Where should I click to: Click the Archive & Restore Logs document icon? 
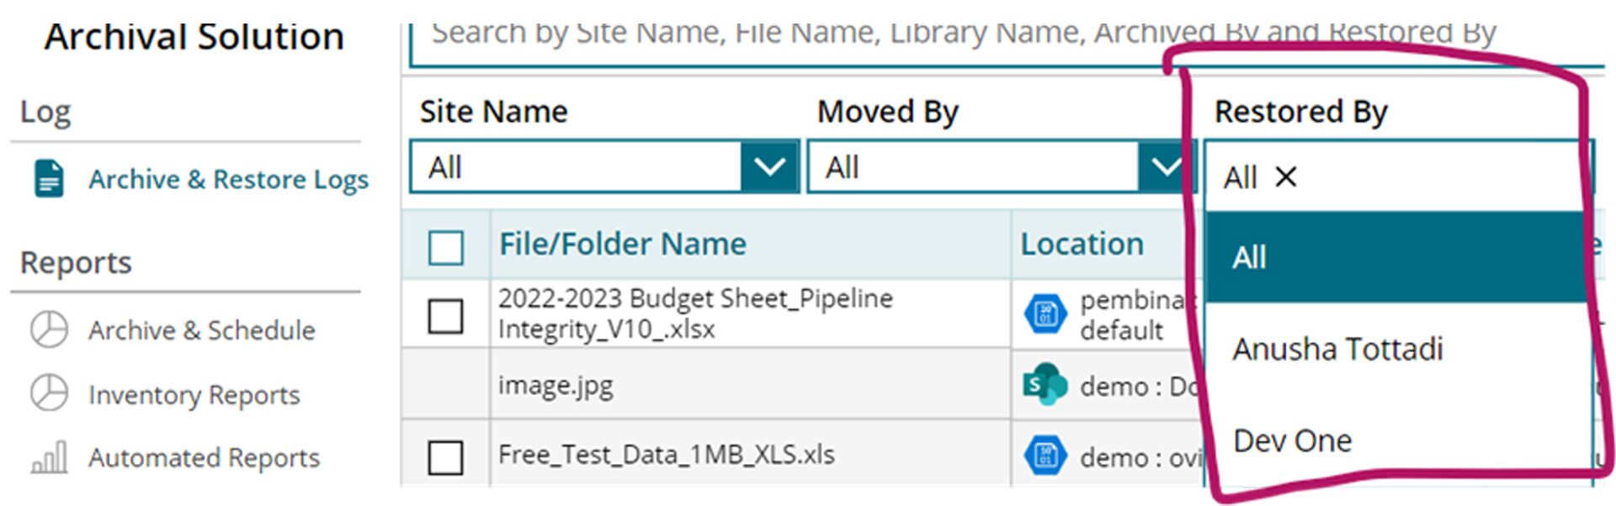(x=49, y=178)
